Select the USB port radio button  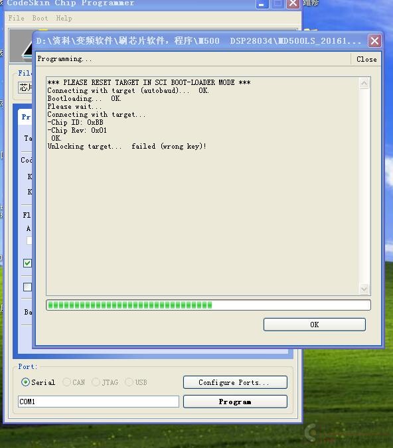129,382
